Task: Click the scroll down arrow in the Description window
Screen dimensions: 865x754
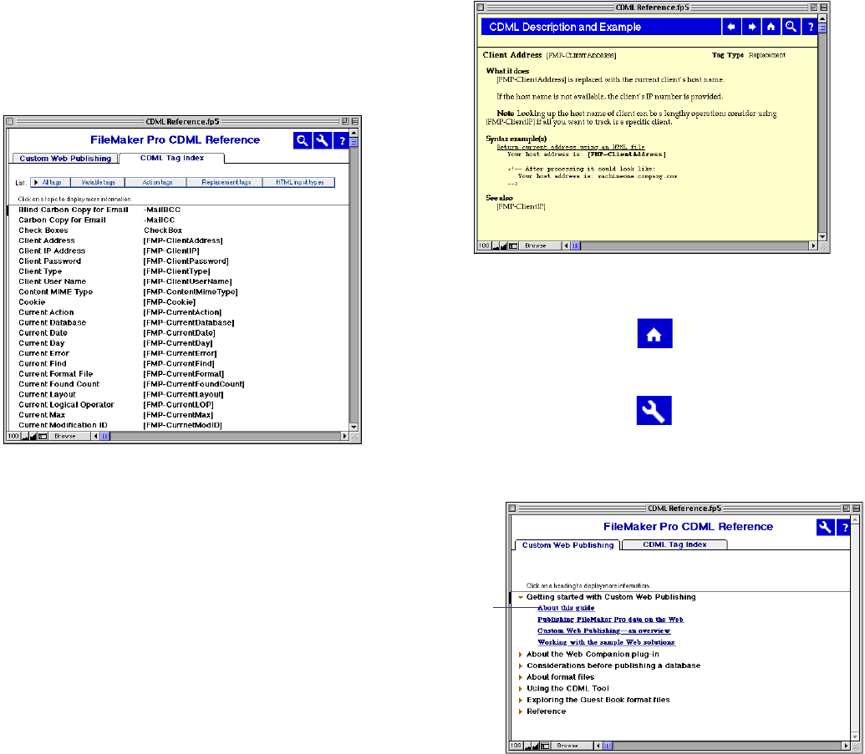Action: coord(822,236)
